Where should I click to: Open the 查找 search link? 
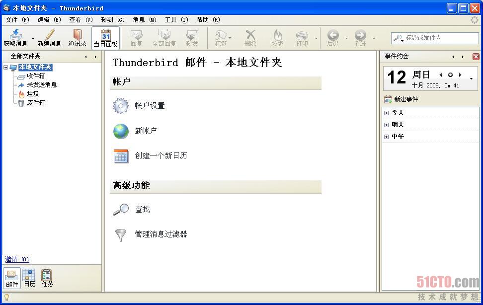tap(142, 210)
